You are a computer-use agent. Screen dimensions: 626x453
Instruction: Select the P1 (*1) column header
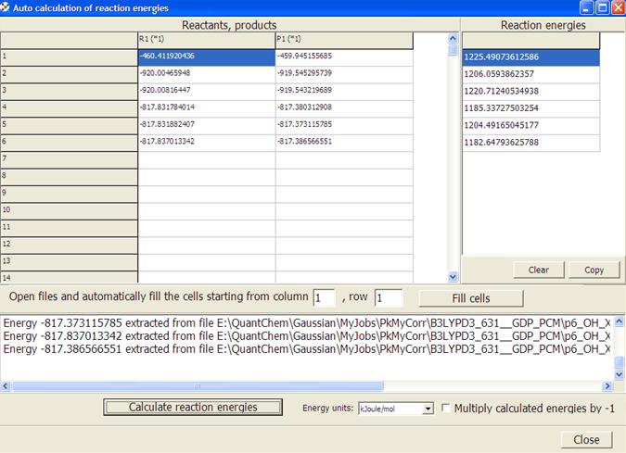point(343,39)
